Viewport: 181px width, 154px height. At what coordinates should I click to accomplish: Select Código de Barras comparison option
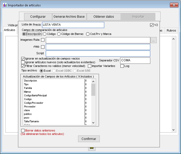tap(59, 34)
